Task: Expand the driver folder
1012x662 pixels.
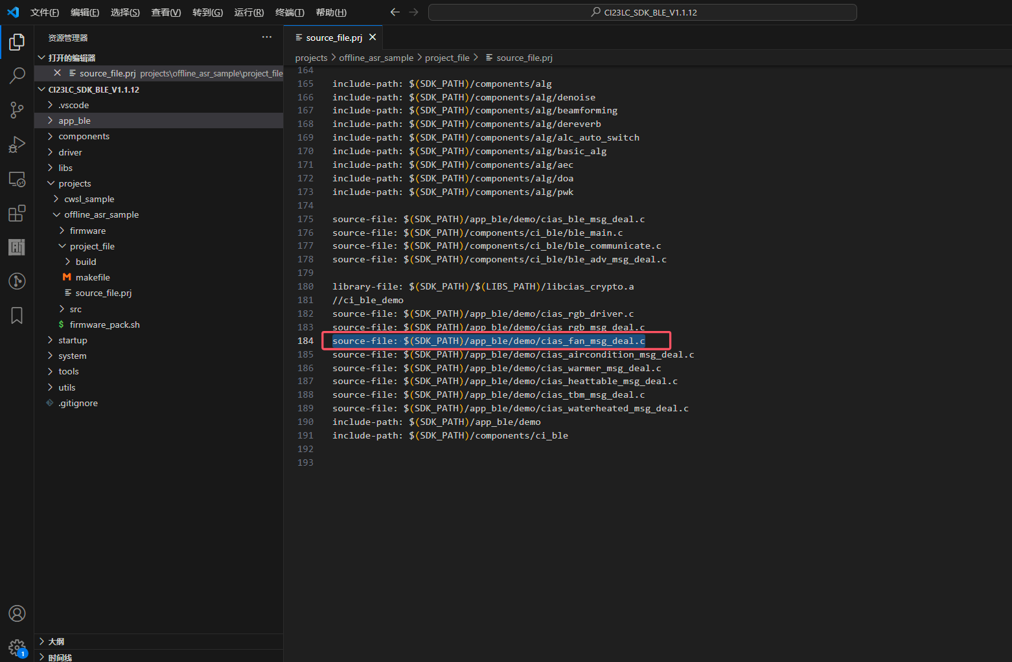Action: point(159,152)
